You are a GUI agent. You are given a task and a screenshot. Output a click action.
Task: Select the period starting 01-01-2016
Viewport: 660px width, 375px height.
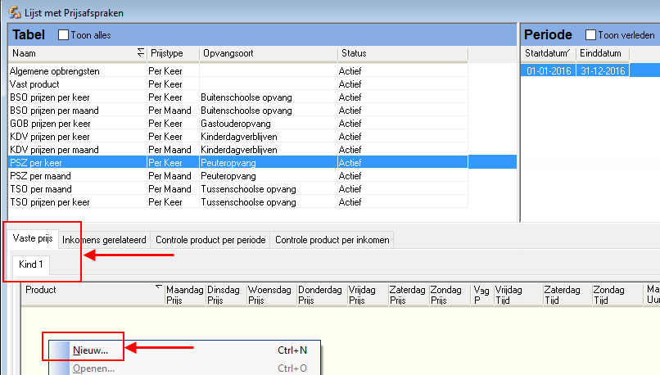pyautogui.click(x=547, y=71)
